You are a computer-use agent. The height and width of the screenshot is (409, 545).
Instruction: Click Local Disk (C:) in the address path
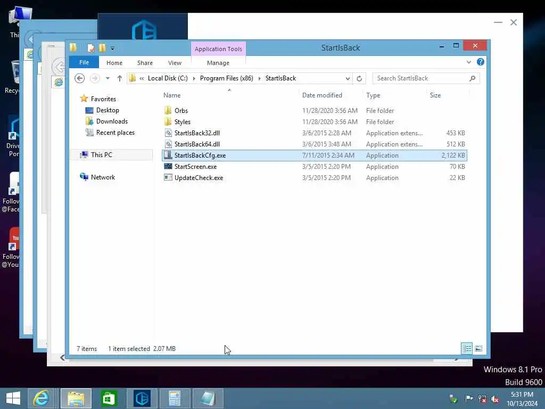[x=168, y=78]
